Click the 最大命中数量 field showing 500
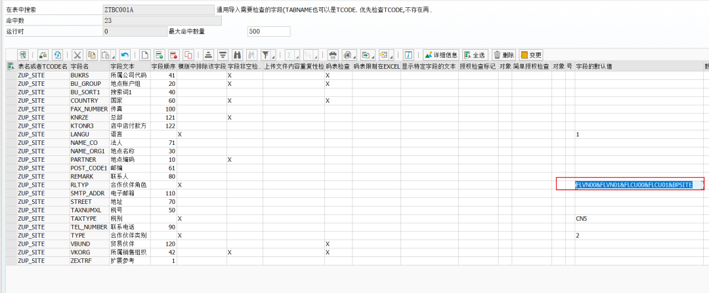 pyautogui.click(x=269, y=31)
